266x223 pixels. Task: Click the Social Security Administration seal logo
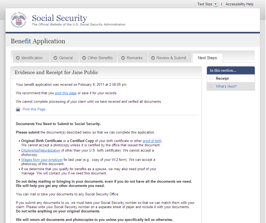click(19, 20)
